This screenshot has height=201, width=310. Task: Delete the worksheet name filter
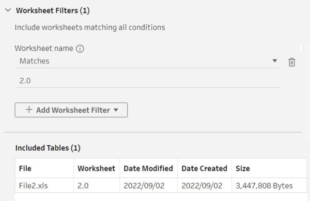[292, 62]
